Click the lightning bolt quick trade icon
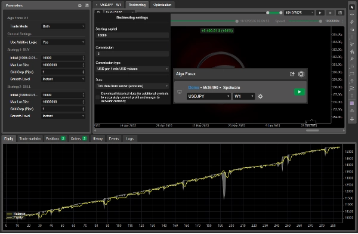358x234 pixels. coord(352,22)
